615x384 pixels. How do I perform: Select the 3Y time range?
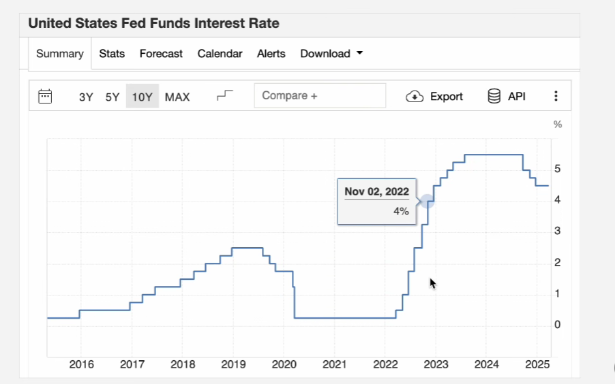coord(86,97)
